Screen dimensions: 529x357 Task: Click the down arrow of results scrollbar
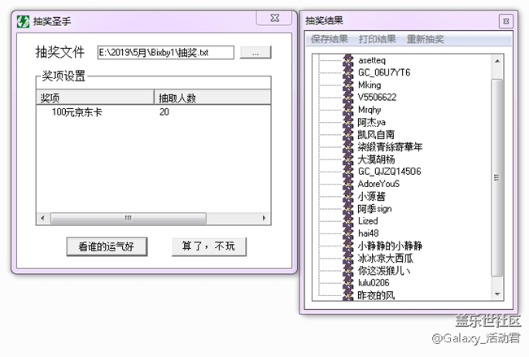click(x=497, y=294)
